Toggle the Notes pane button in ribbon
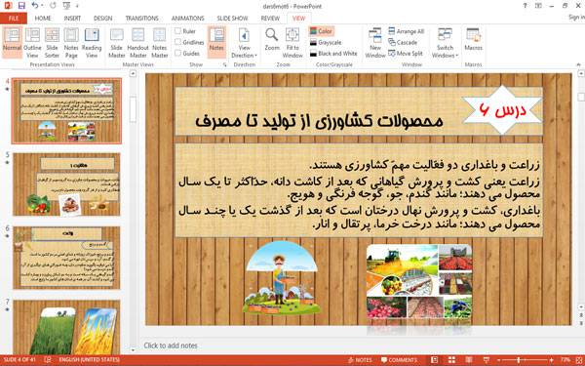 coord(216,43)
